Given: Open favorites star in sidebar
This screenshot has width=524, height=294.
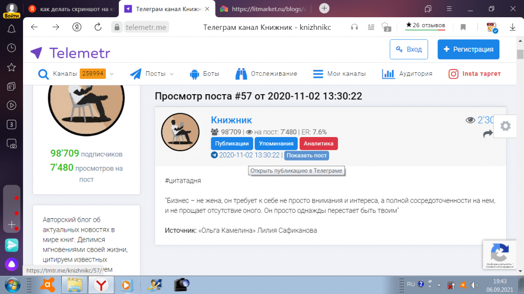Looking at the screenshot, I should point(12,67).
